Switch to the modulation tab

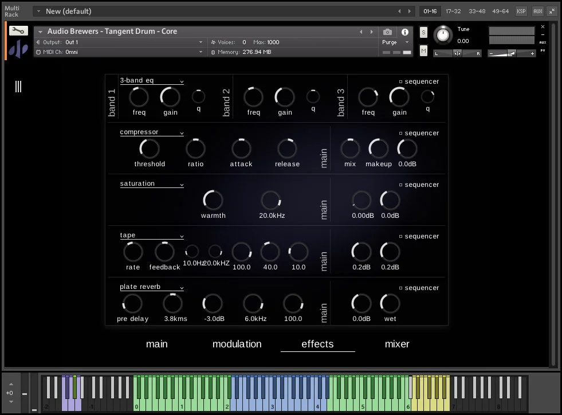tap(237, 344)
